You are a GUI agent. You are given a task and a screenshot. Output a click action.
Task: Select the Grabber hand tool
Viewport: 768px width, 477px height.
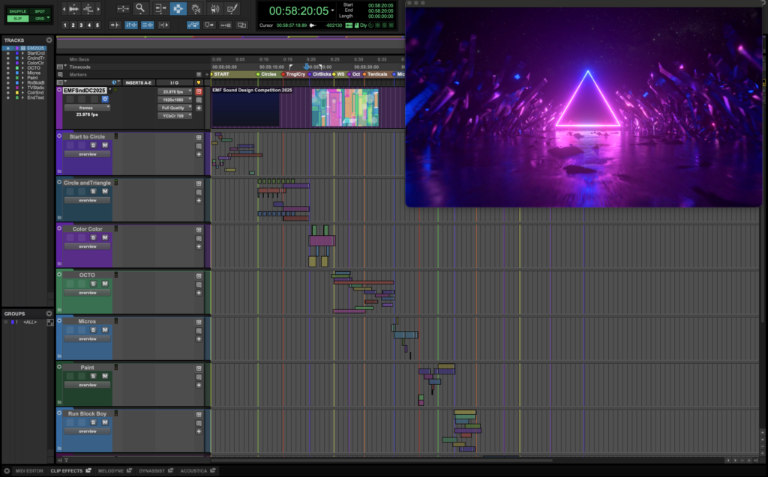point(196,9)
